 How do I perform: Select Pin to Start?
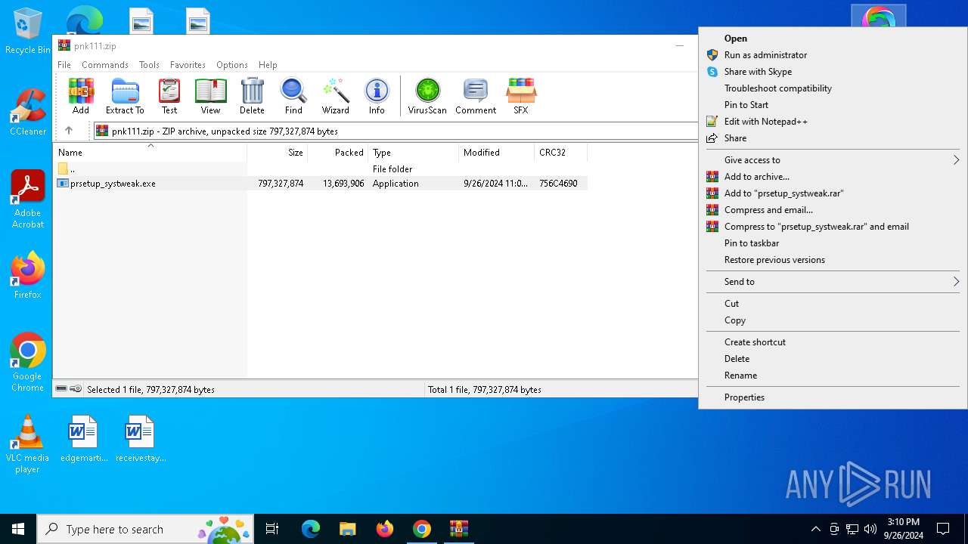[x=833, y=104]
